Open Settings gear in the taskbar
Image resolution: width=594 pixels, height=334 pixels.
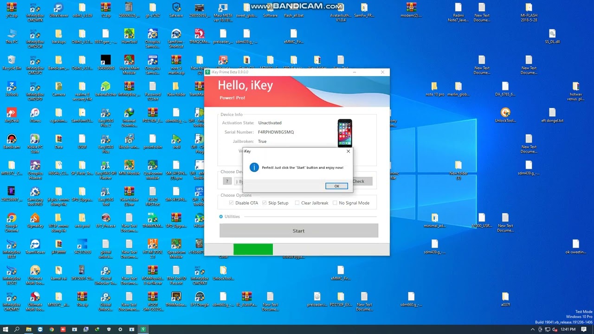(120, 329)
